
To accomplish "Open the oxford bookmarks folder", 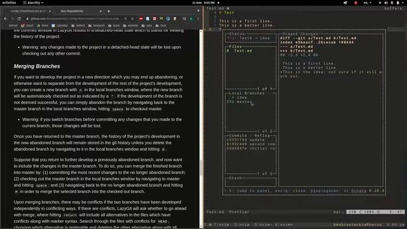I will [78, 25].
